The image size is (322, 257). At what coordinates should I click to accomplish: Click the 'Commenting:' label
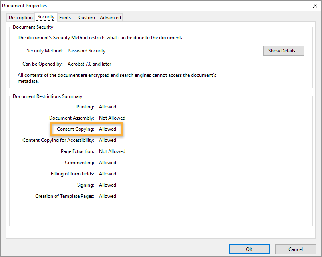pyautogui.click(x=80, y=163)
